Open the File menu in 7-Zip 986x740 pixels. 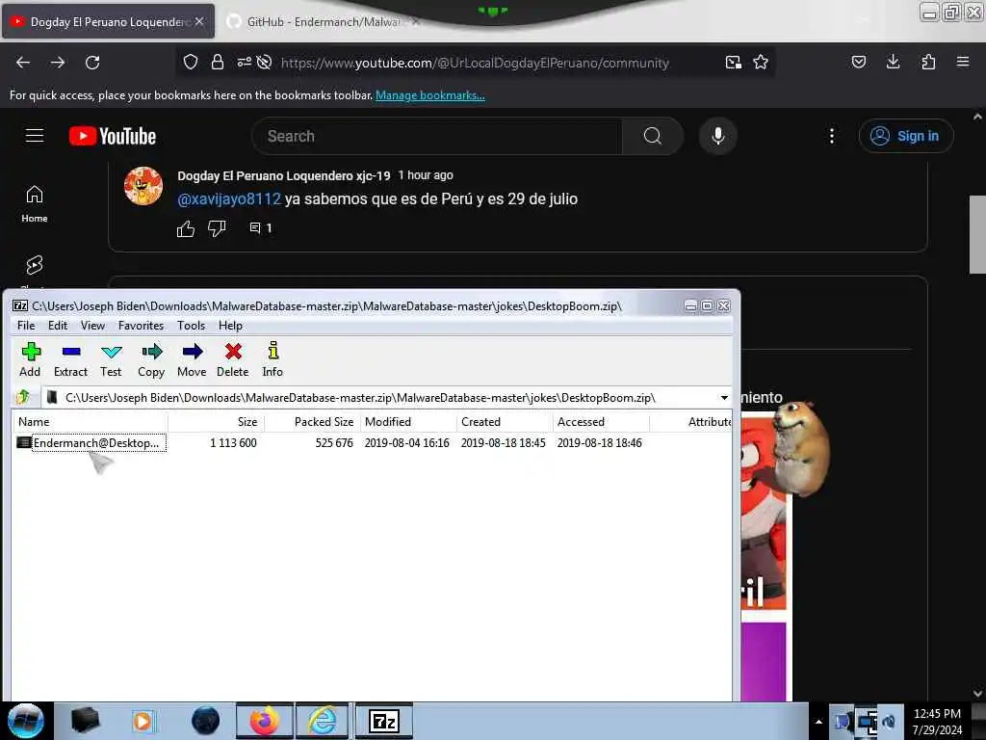pos(26,326)
